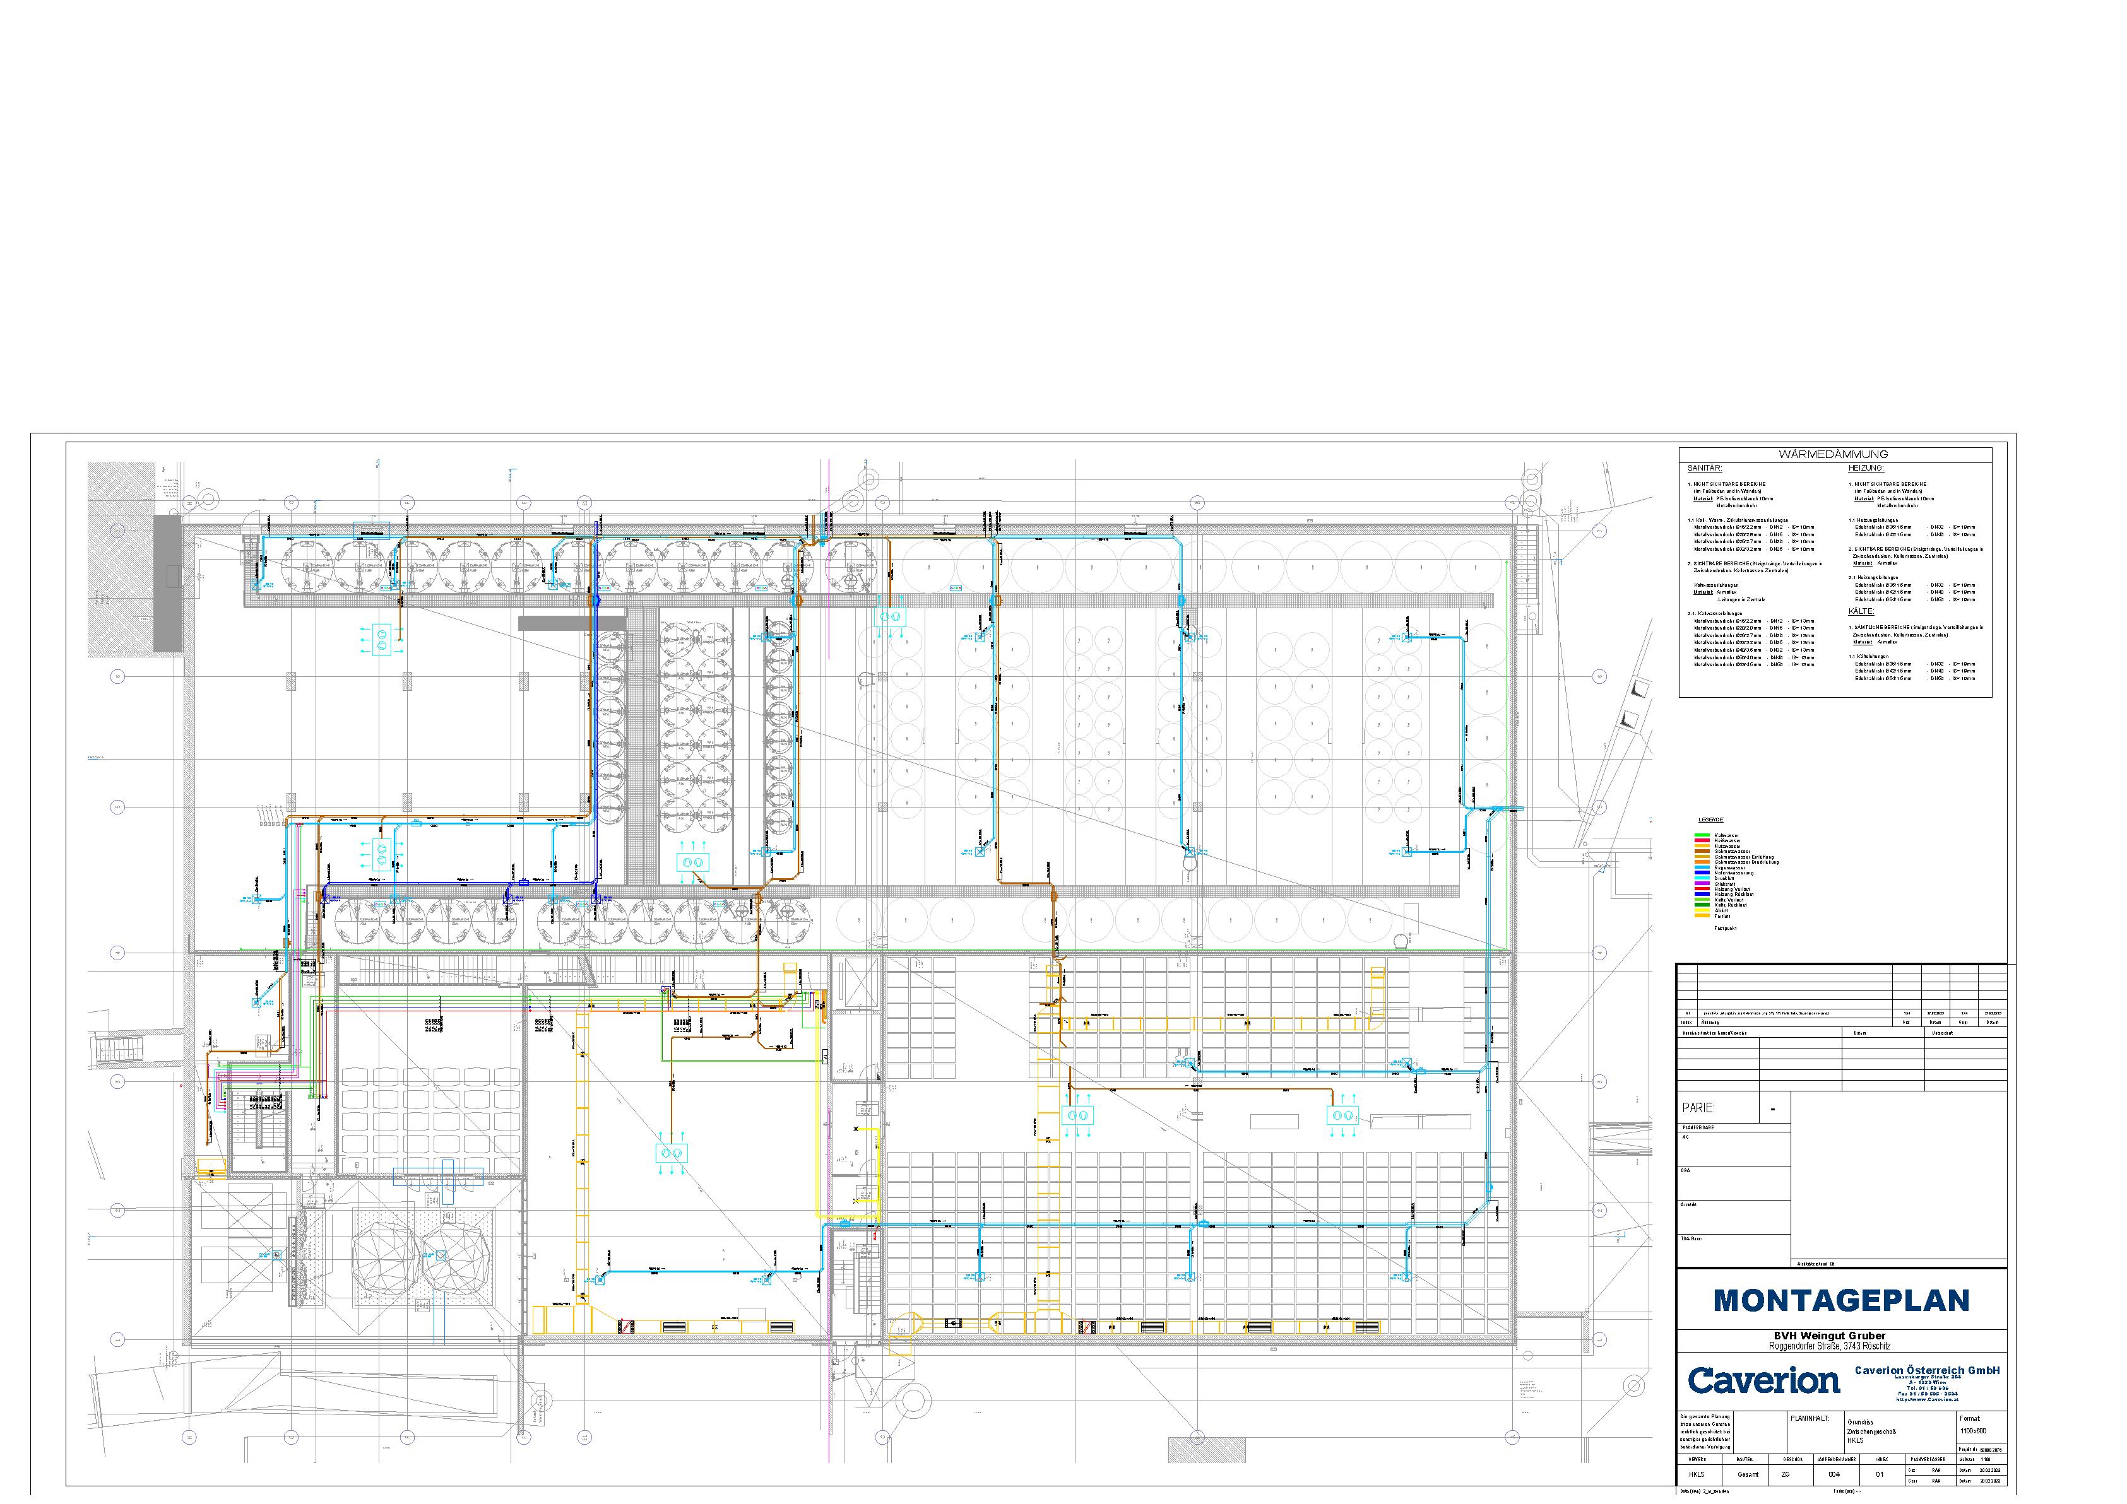Click the Kaltwasser green legend swatch
Image resolution: width=2127 pixels, height=1504 pixels.
tap(1703, 835)
